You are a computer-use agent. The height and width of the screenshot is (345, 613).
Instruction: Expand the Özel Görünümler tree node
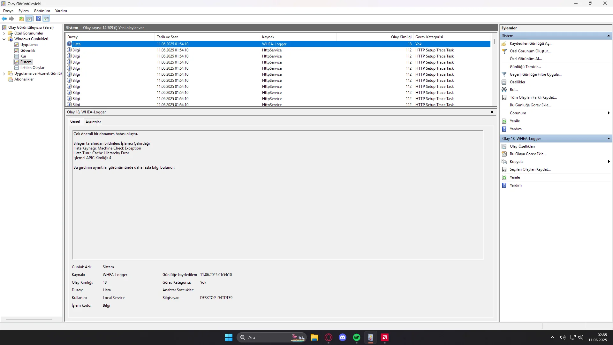click(4, 33)
